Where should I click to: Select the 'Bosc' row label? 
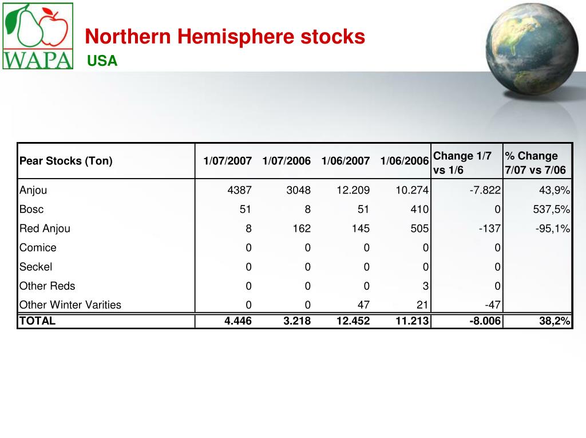click(x=31, y=209)
